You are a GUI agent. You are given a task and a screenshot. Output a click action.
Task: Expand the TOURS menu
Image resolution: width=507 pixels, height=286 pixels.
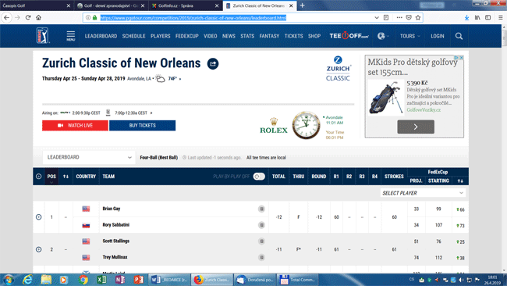tap(410, 36)
